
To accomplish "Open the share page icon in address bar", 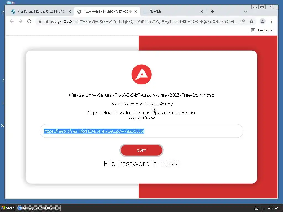I will [x=243, y=22].
